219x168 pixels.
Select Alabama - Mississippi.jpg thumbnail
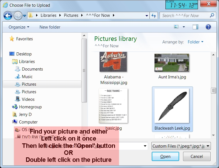point(113,62)
